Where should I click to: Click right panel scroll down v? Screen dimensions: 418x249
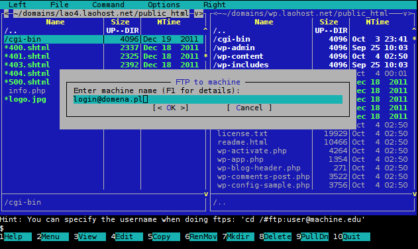tap(414, 194)
